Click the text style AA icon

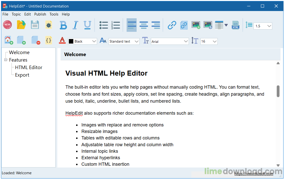(x=103, y=40)
